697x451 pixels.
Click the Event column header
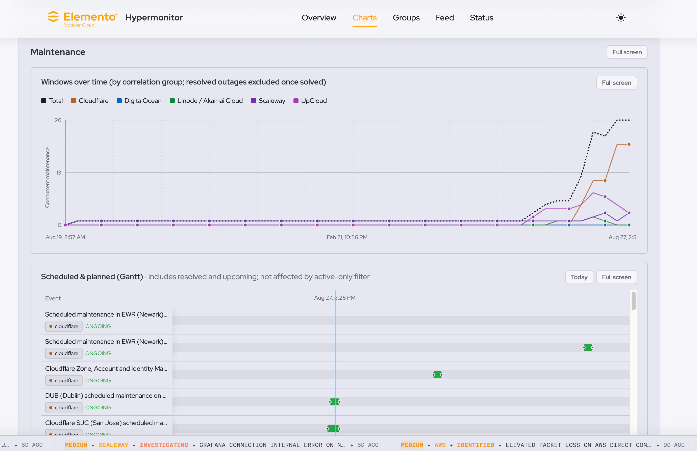pos(53,298)
